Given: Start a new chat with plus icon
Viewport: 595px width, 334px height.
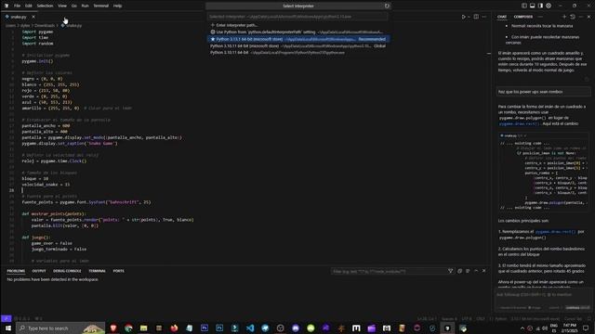Looking at the screenshot, I should (564, 17).
